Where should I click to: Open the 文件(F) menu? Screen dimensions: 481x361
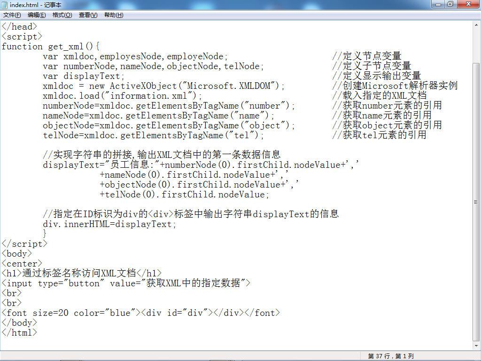(12, 15)
